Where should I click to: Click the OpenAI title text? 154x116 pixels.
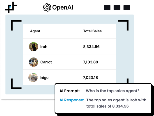pyautogui.click(x=63, y=7)
